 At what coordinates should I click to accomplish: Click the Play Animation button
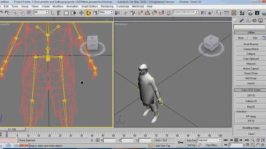point(236,140)
